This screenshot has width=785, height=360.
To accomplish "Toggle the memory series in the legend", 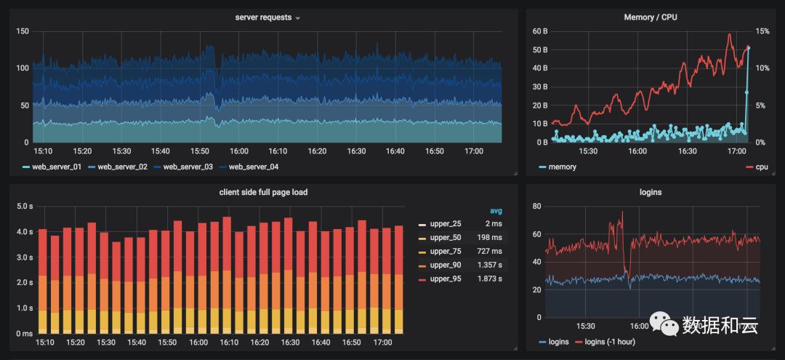I will 557,167.
